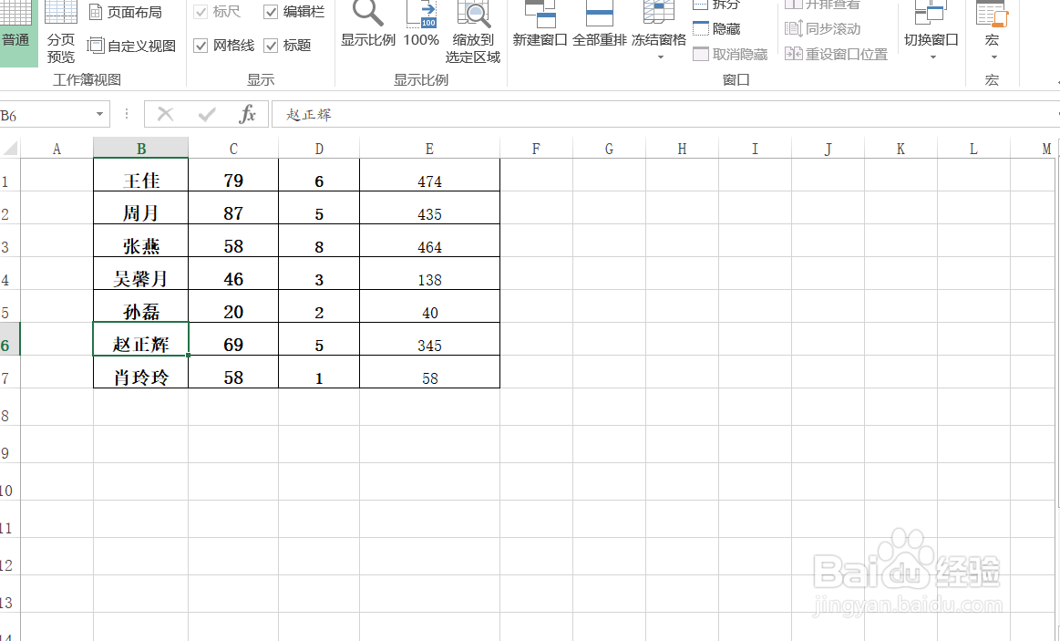Select cell C3 containing 58

pos(232,246)
